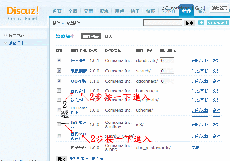Viewport: 230px width, 161px height.
Task: Open the 首頁 top menu
Action: point(57,11)
